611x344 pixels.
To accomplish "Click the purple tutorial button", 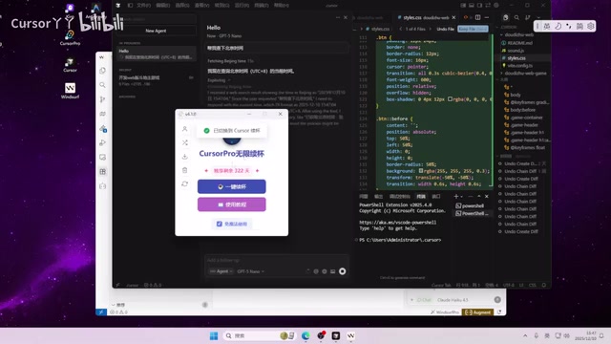I will coord(231,204).
